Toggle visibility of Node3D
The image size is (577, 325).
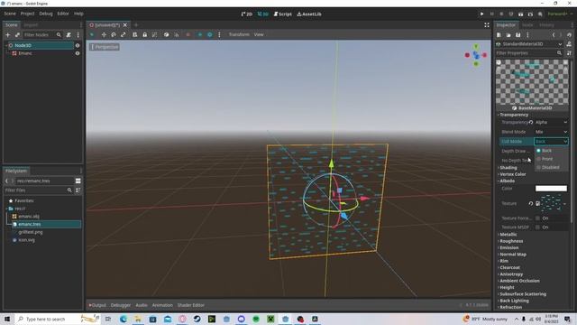pyautogui.click(x=78, y=45)
